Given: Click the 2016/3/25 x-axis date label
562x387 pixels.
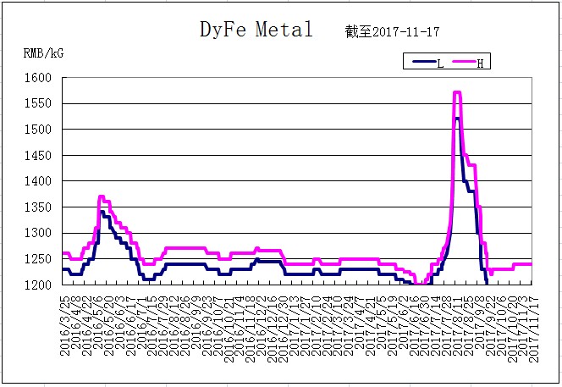Looking at the screenshot, I should pos(65,326).
